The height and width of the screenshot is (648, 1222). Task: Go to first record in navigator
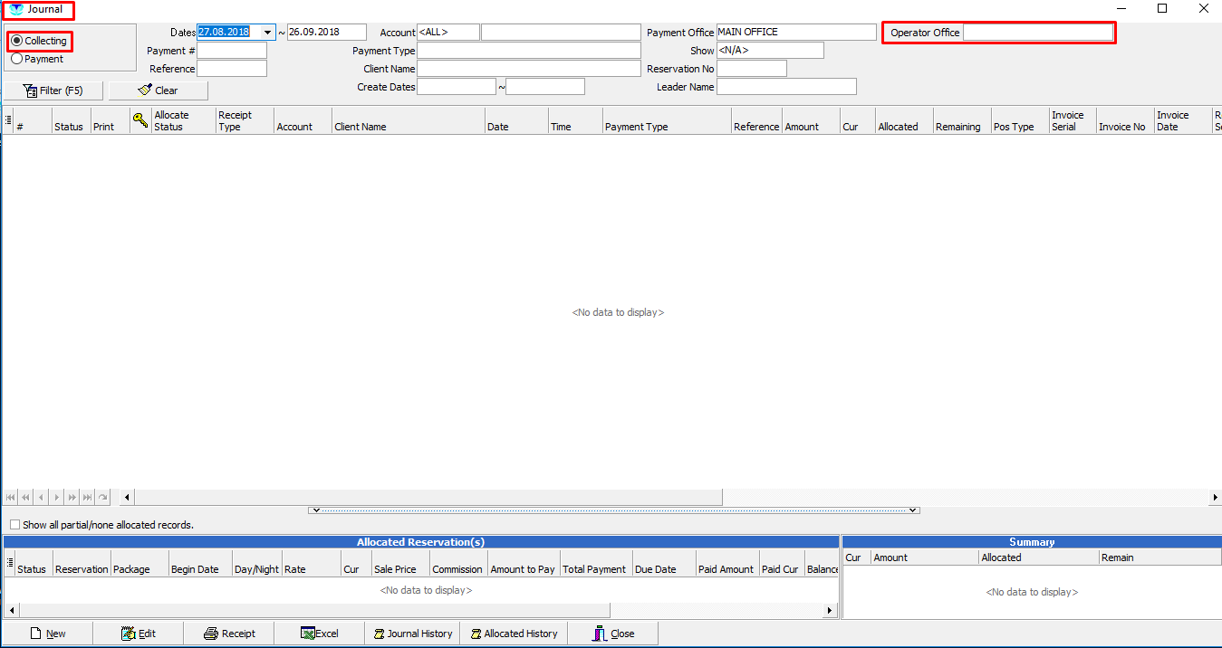click(x=11, y=497)
